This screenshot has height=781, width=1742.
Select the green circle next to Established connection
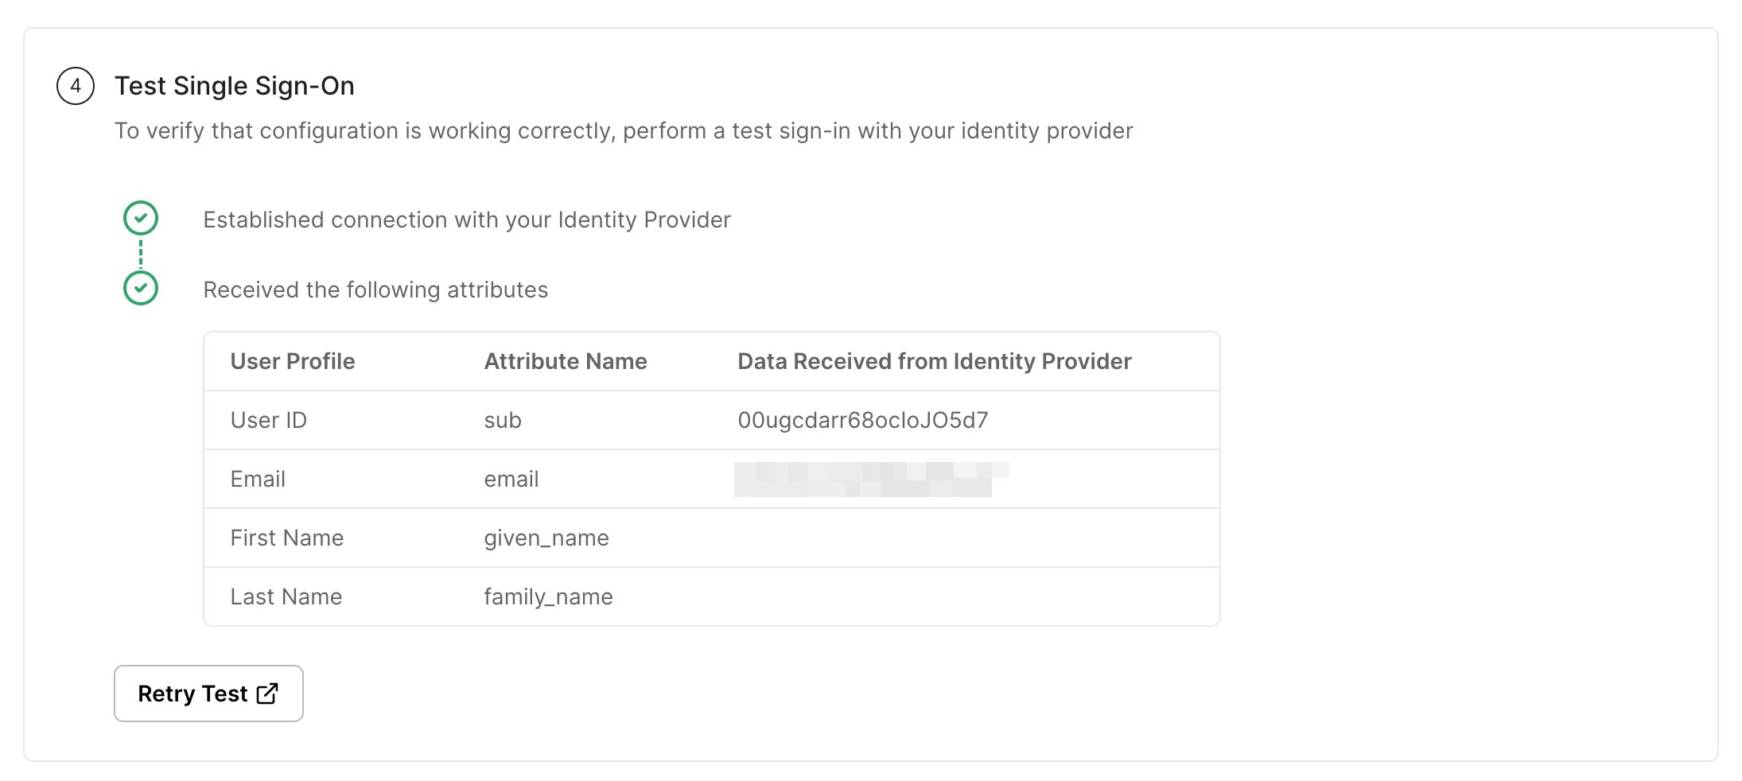coord(141,218)
